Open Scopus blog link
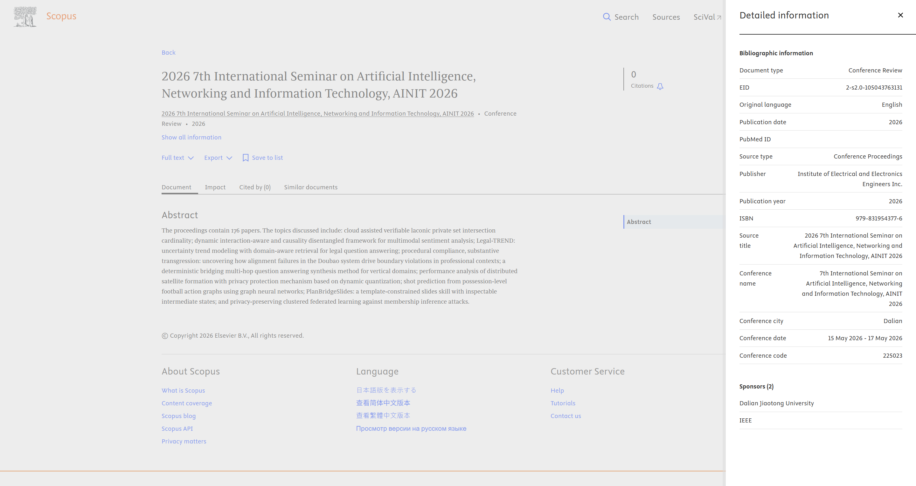The height and width of the screenshot is (486, 916). 178,416
